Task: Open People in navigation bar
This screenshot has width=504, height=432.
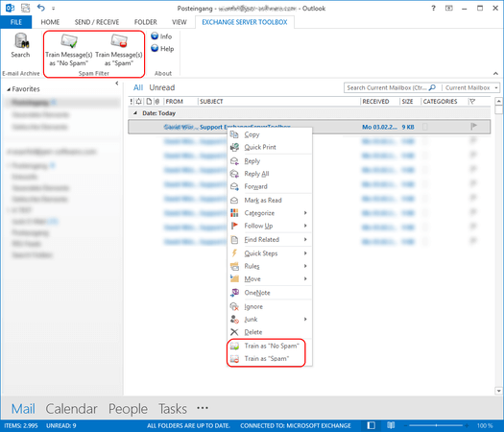Action: click(x=128, y=409)
